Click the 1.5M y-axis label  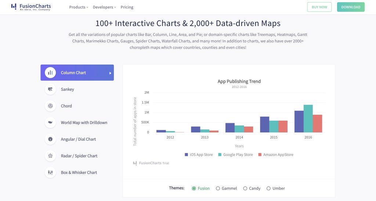click(x=145, y=102)
